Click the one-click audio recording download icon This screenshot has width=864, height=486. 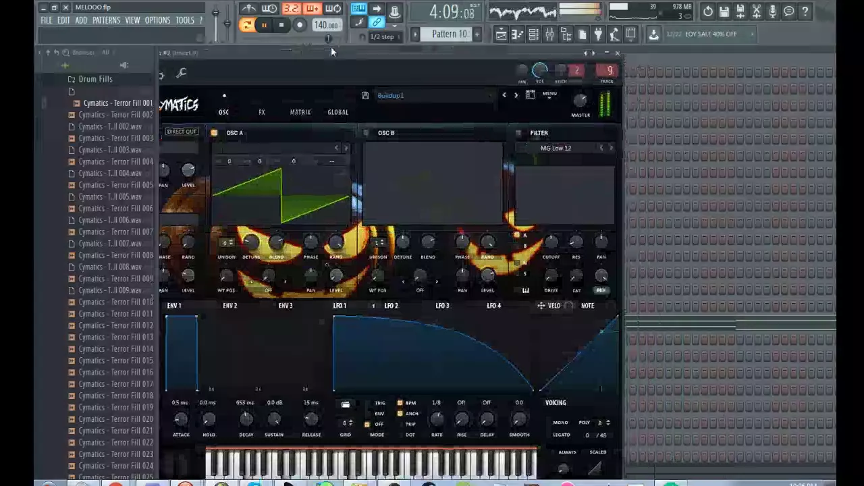(653, 34)
